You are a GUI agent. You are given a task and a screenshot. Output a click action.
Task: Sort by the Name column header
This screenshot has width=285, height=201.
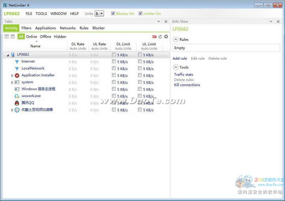tap(35, 46)
